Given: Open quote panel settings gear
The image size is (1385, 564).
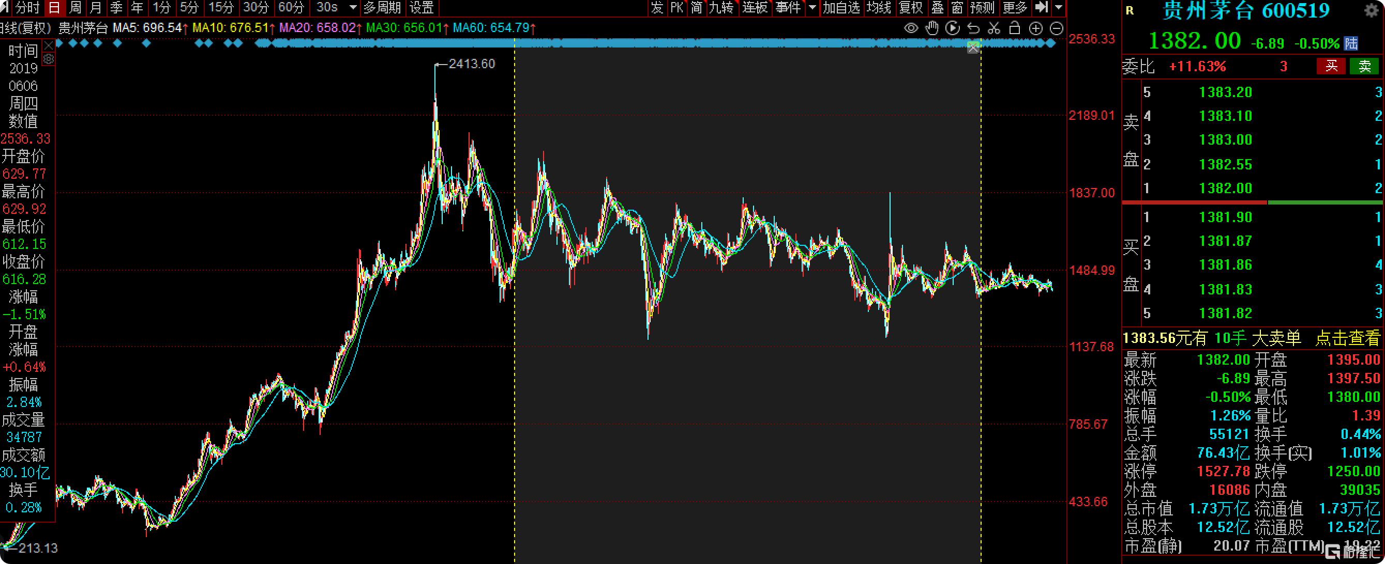Looking at the screenshot, I should 1372,10.
